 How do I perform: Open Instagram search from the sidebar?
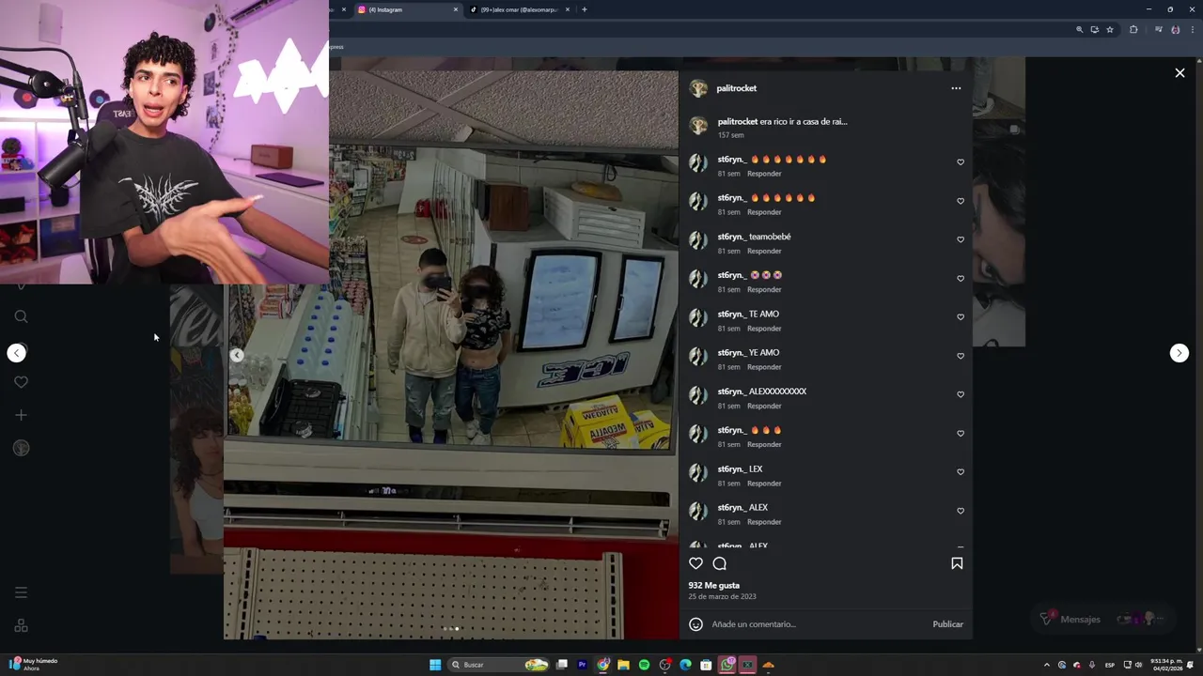(21, 316)
